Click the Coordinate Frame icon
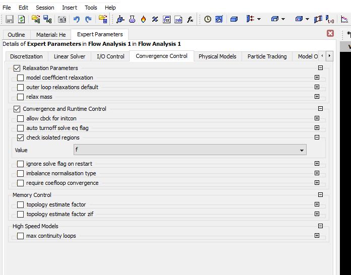 click(121, 19)
